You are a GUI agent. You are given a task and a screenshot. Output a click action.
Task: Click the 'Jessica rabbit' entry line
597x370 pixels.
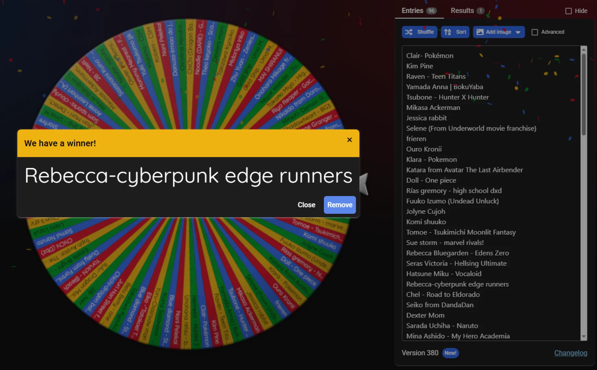(426, 118)
